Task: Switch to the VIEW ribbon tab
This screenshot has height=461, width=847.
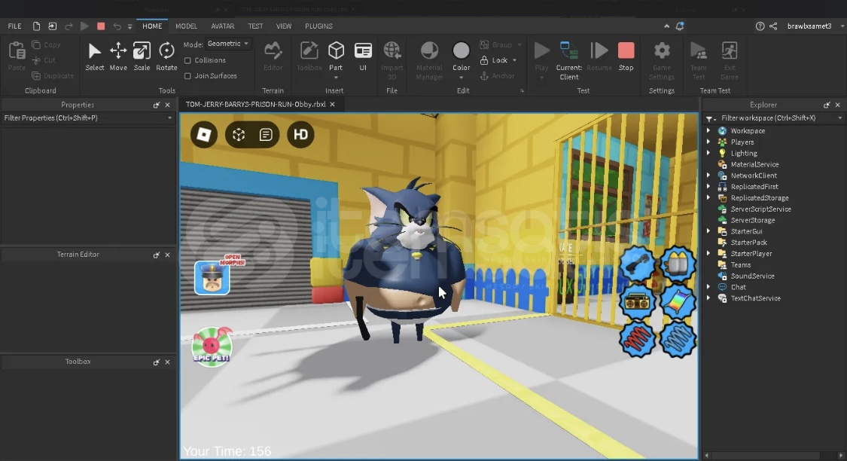Action: [x=284, y=26]
